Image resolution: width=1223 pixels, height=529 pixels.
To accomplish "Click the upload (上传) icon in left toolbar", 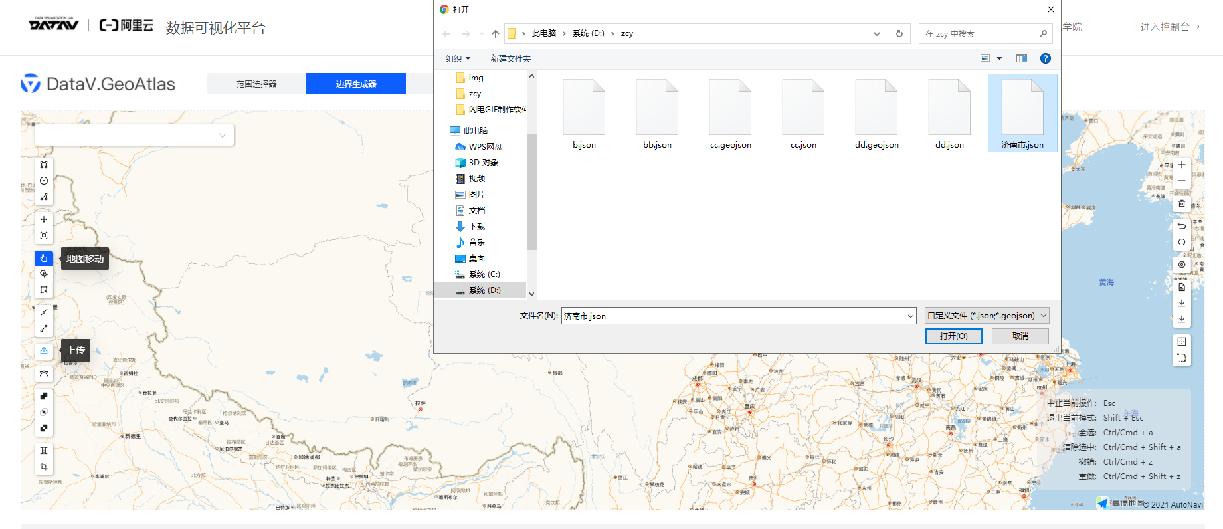I will tap(44, 350).
